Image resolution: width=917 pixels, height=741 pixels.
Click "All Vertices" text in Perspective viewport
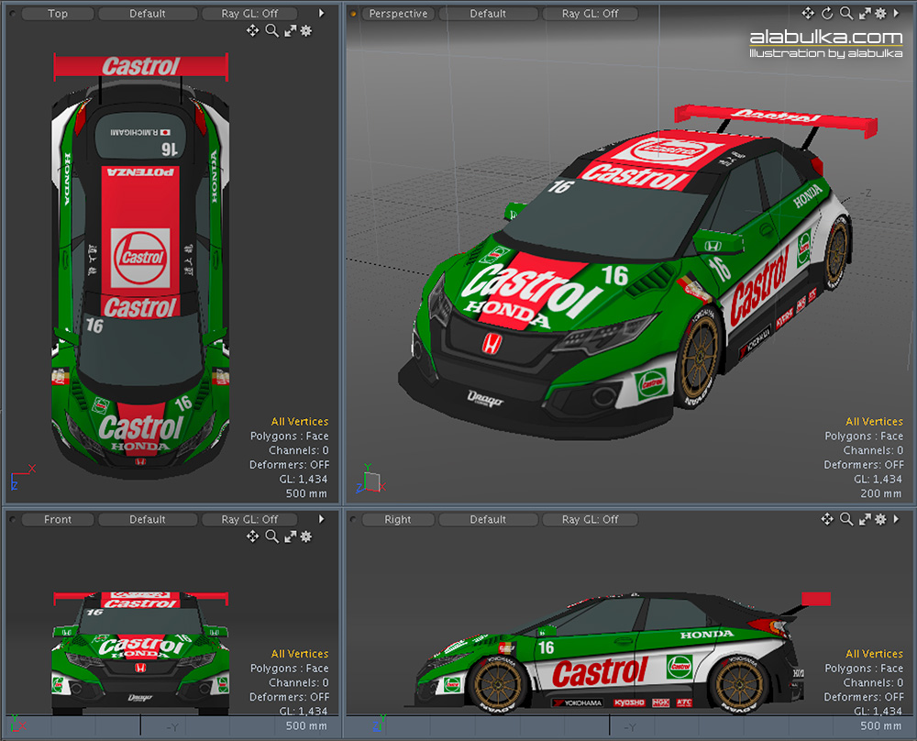[874, 422]
